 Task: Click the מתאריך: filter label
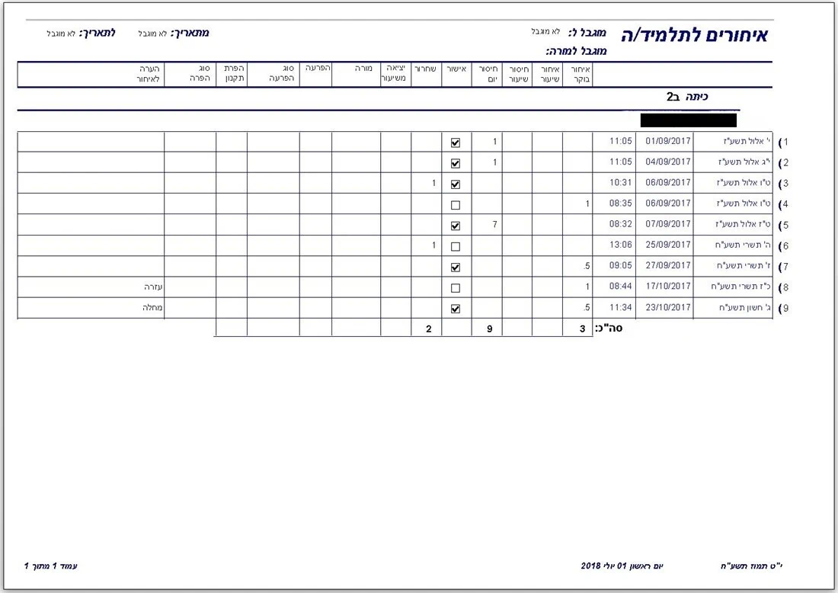(190, 33)
